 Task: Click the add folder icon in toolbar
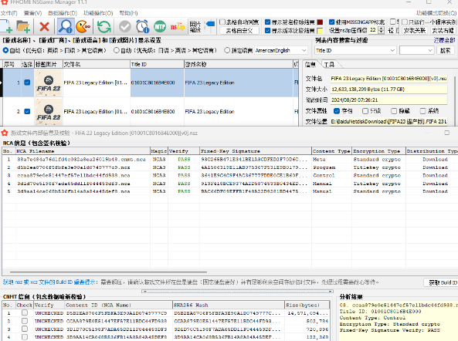[23, 26]
